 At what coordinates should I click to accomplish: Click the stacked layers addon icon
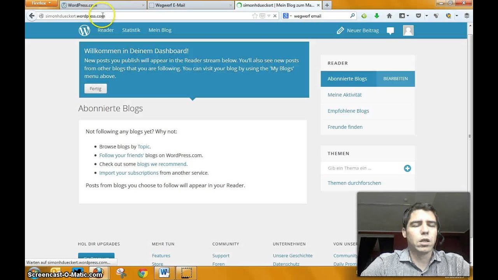coord(467,16)
